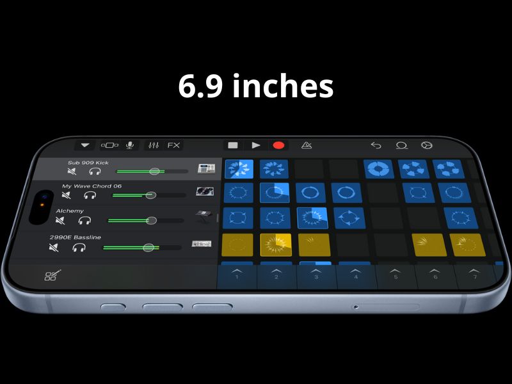Select the Sub 909 Kick track name

click(88, 163)
